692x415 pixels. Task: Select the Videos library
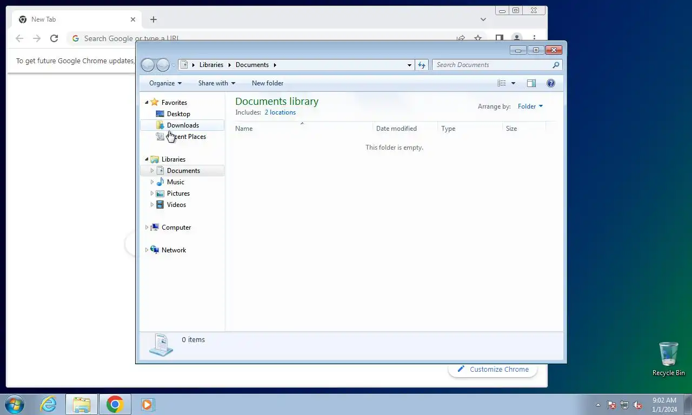[176, 205]
